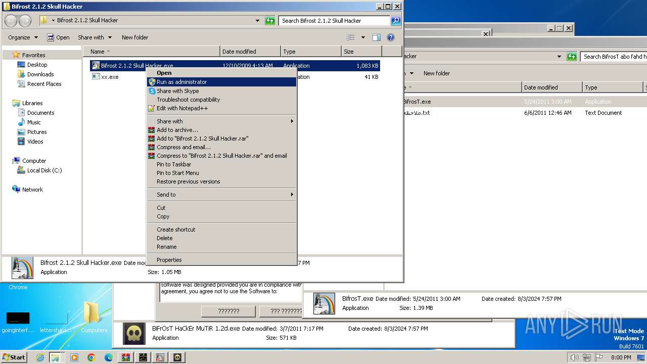Select Local Disk (C:) in navigation pane
647x364 pixels.
coord(44,170)
